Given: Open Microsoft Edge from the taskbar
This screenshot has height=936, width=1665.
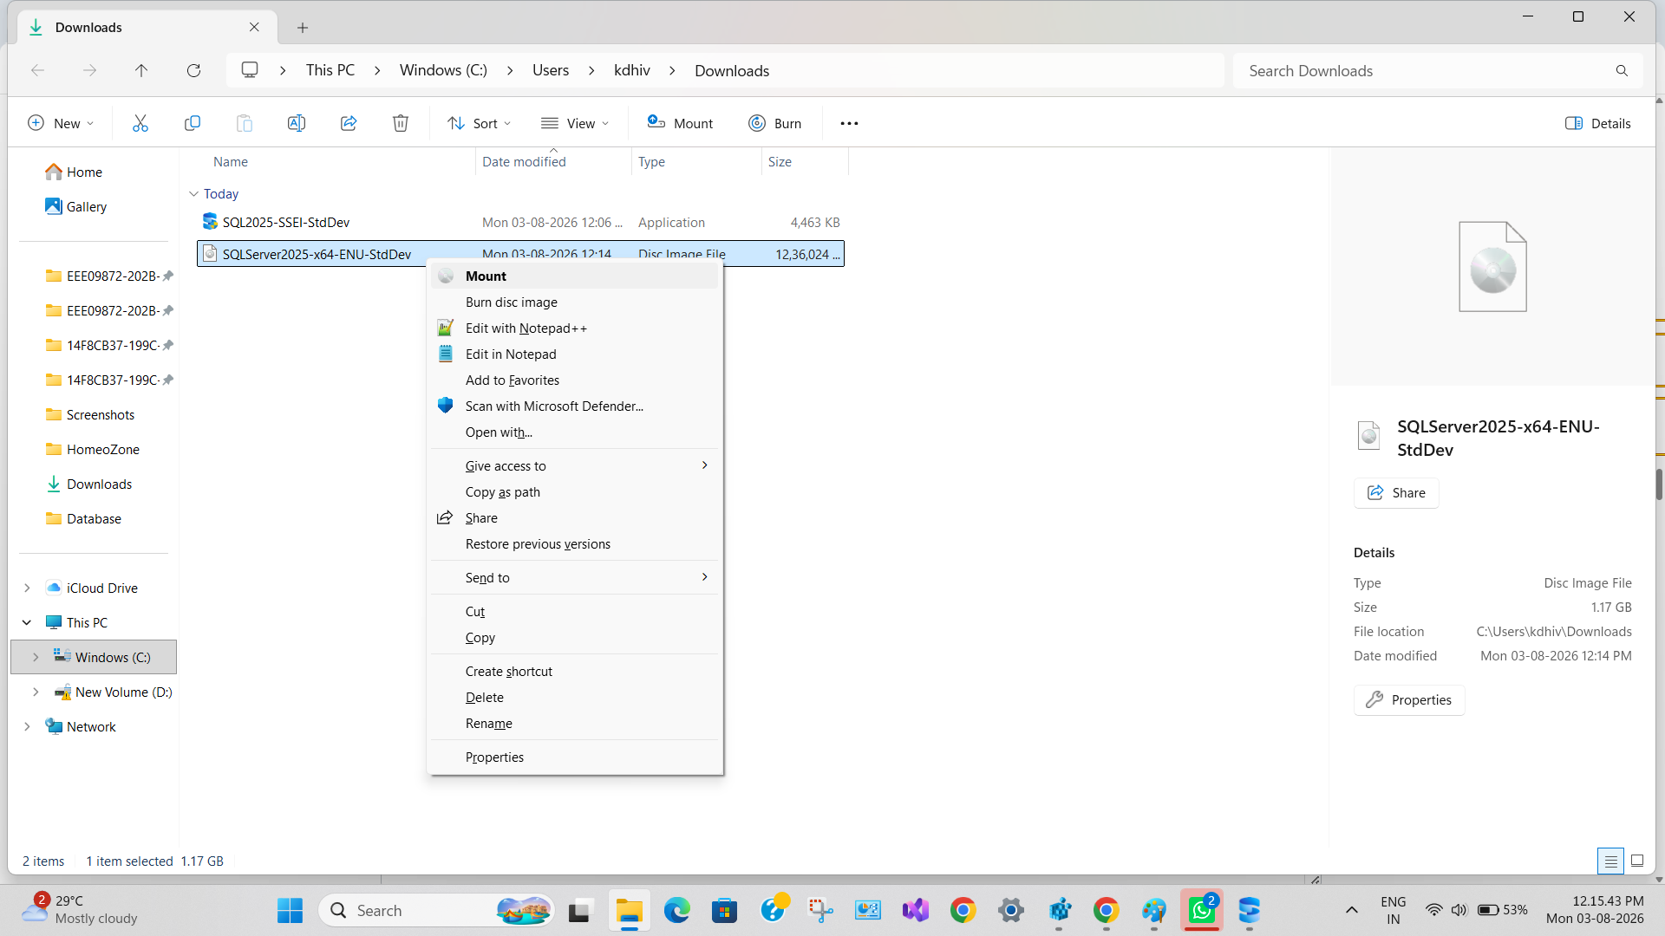Looking at the screenshot, I should point(676,910).
